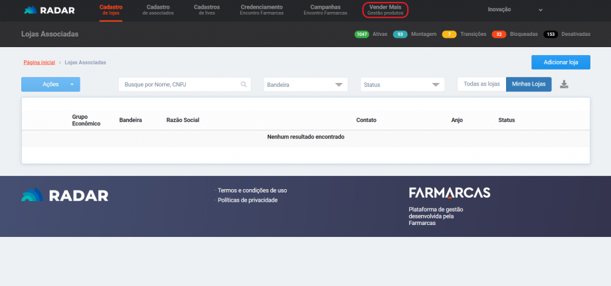The image size is (611, 286).
Task: Click the green Ativas count badge
Action: (x=362, y=34)
